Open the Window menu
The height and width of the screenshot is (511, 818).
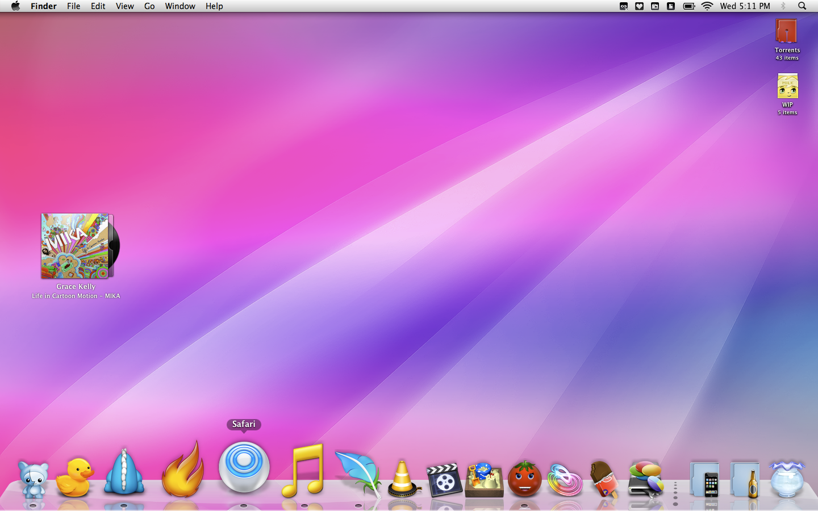[x=180, y=6]
